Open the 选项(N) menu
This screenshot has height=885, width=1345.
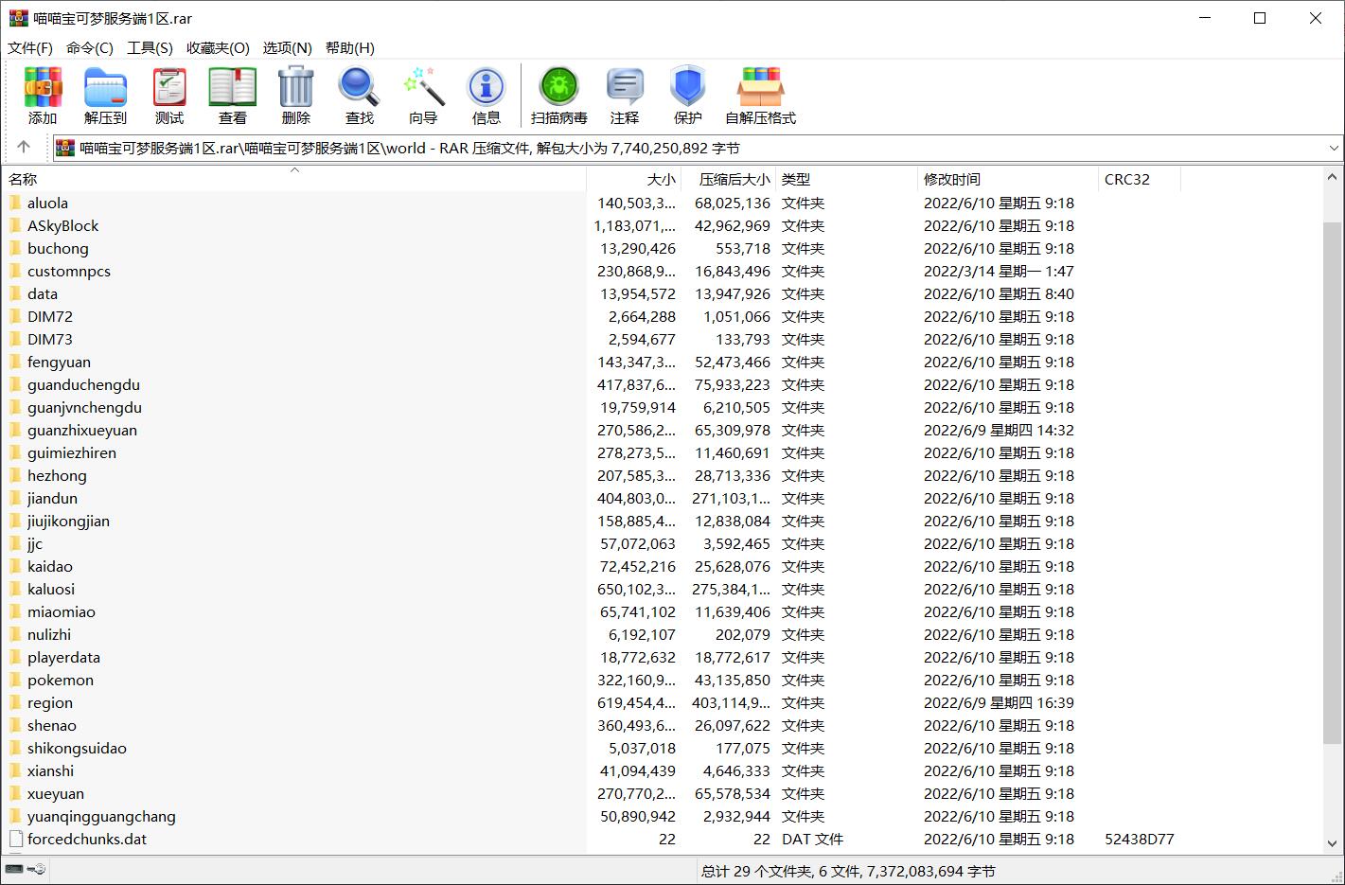click(287, 47)
